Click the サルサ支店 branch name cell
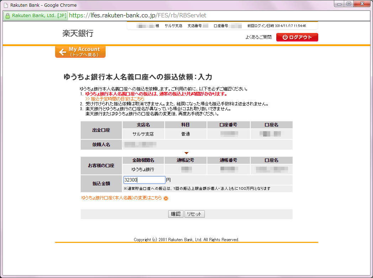The width and height of the screenshot is (373, 278). pos(143,134)
